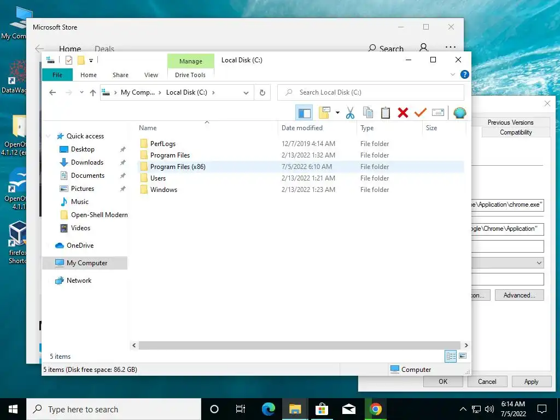
Task: Open Classic Explorer shell settings icon
Action: (459, 113)
